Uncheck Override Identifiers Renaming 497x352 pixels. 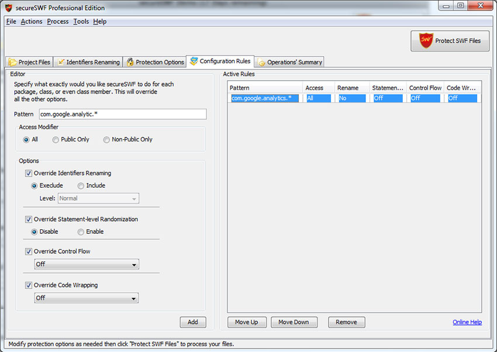[29, 174]
